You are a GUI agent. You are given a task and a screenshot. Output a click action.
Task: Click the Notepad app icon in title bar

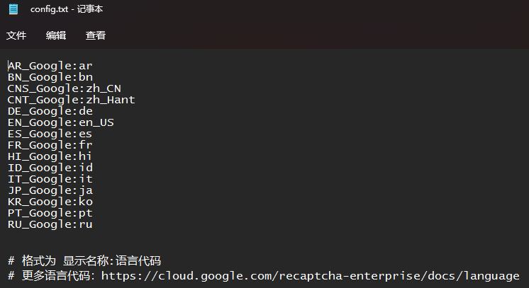[13, 9]
